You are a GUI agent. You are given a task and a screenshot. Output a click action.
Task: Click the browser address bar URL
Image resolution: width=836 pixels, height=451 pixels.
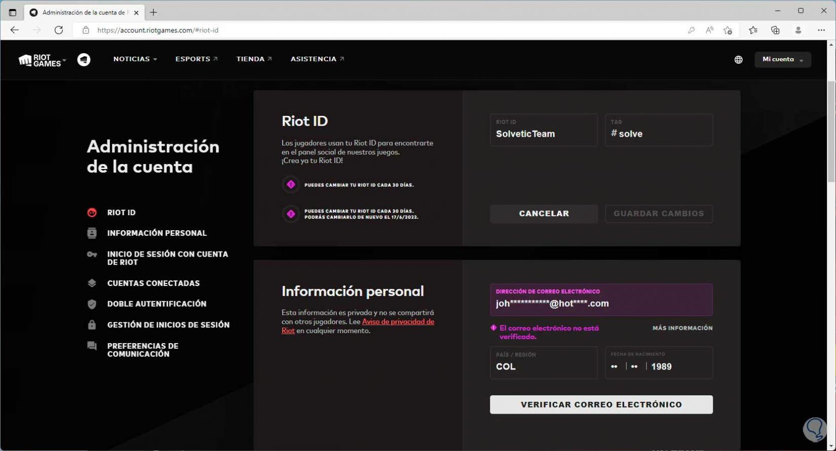click(158, 30)
